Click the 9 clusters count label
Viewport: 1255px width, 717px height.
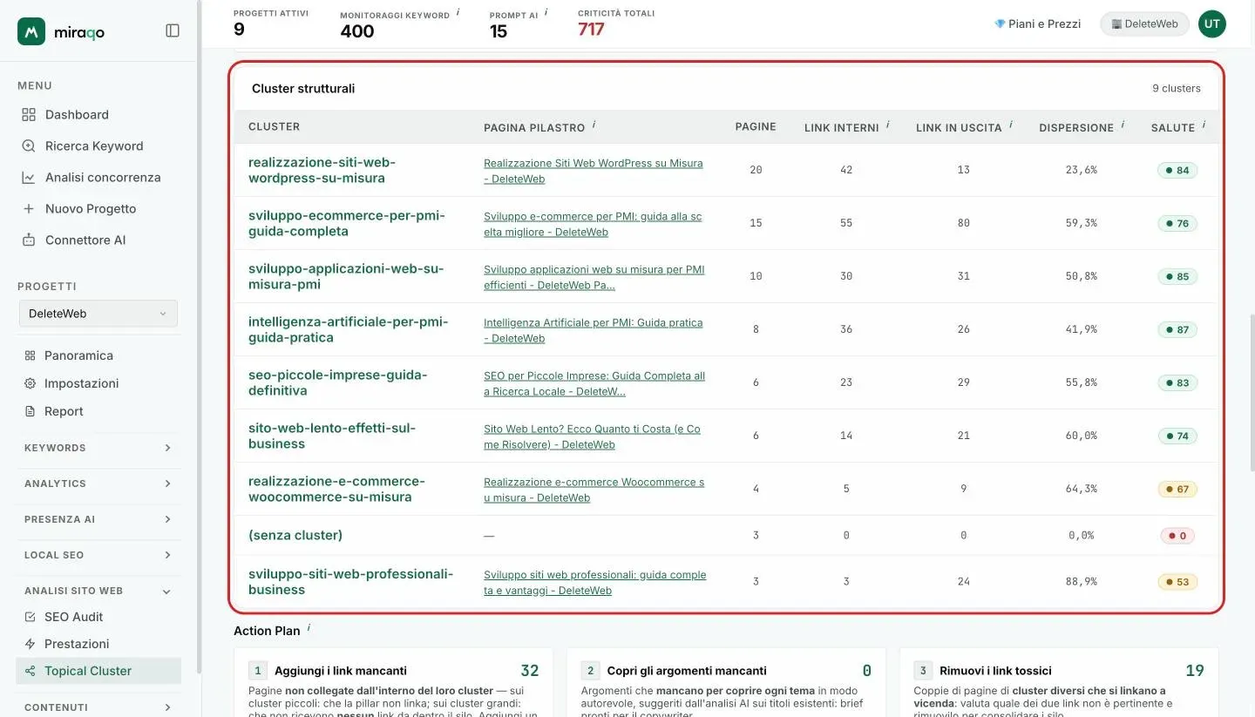click(1177, 88)
